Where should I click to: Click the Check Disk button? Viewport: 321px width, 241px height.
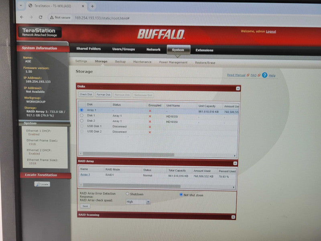click(86, 94)
